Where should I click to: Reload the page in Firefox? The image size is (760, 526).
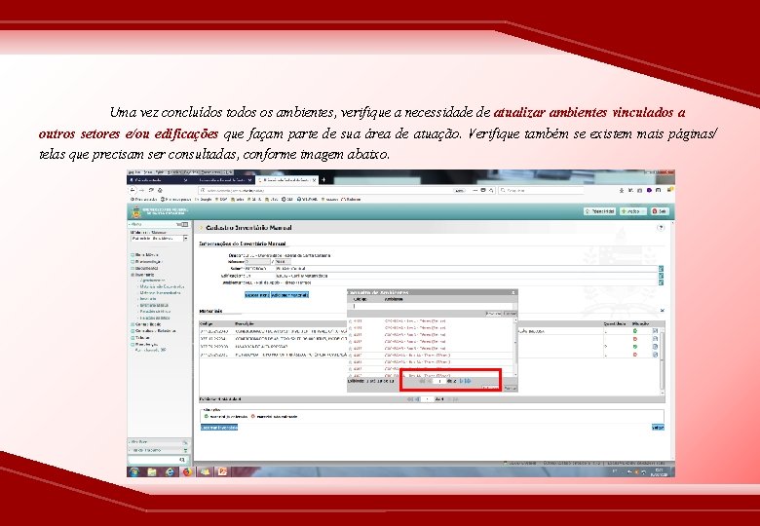pyautogui.click(x=151, y=190)
